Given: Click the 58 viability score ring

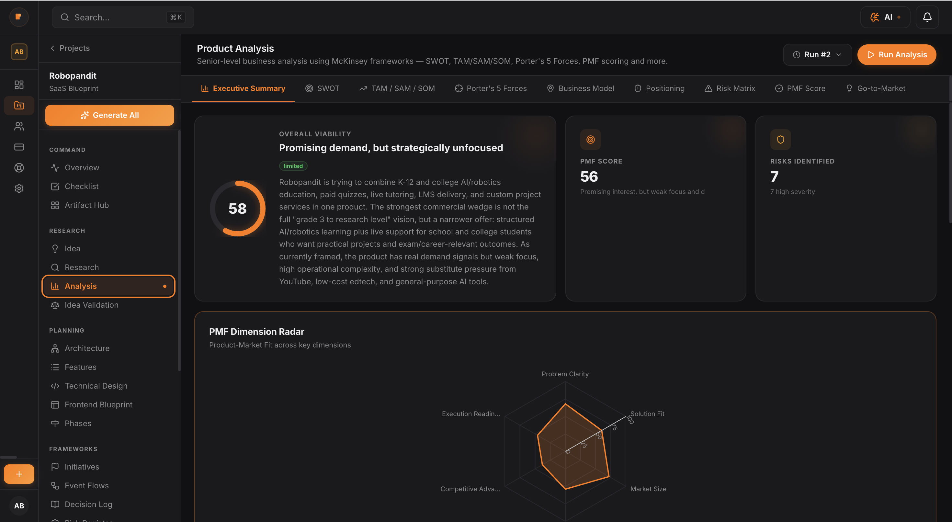Looking at the screenshot, I should 238,208.
